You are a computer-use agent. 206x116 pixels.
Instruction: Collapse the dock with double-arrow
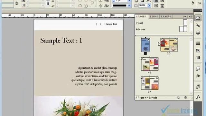click(x=201, y=10)
